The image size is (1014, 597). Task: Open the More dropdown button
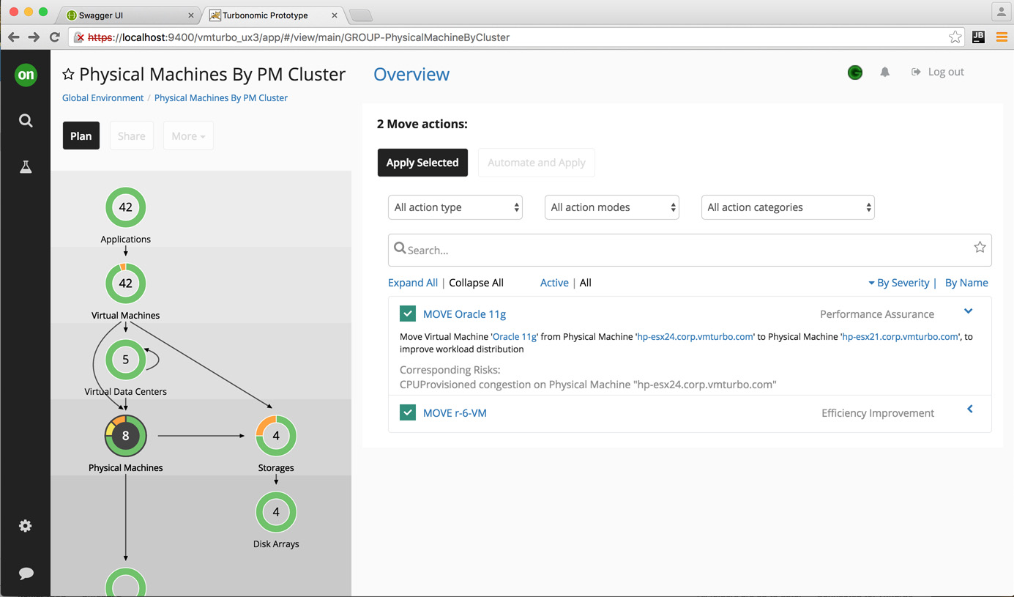click(188, 136)
